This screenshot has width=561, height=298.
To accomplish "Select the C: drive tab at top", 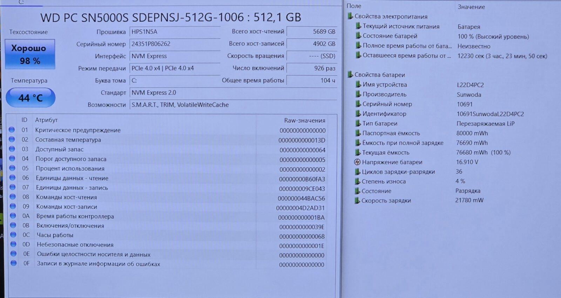I will [21, 2].
